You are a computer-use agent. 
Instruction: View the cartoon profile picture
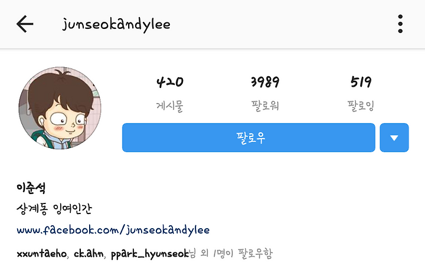60,108
